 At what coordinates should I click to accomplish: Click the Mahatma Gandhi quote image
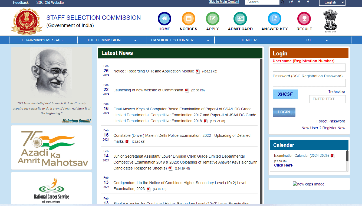[51, 85]
